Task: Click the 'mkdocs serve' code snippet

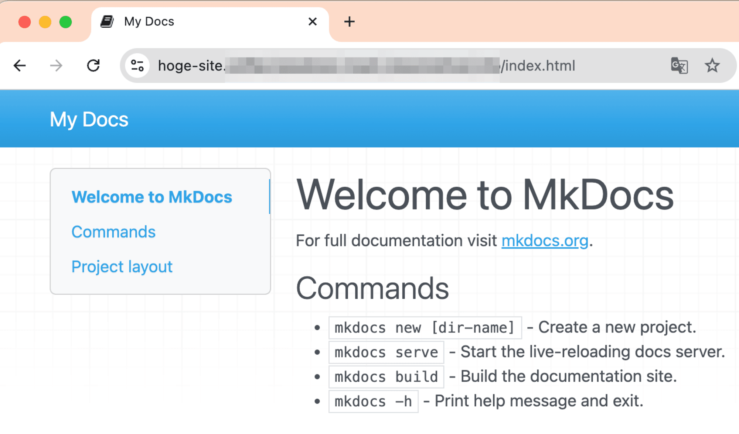Action: (x=386, y=352)
